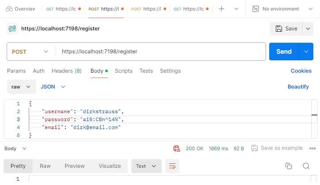Expand the tab list chevron

coord(236,9)
